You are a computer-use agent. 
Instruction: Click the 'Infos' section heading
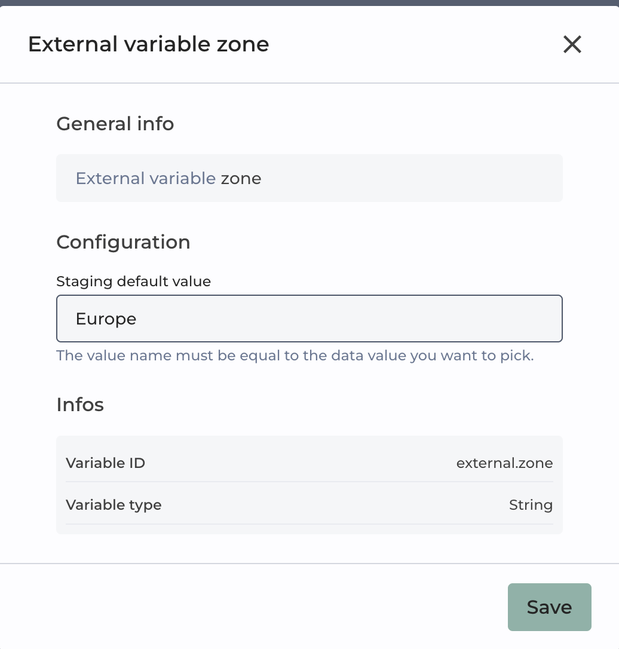click(x=80, y=405)
